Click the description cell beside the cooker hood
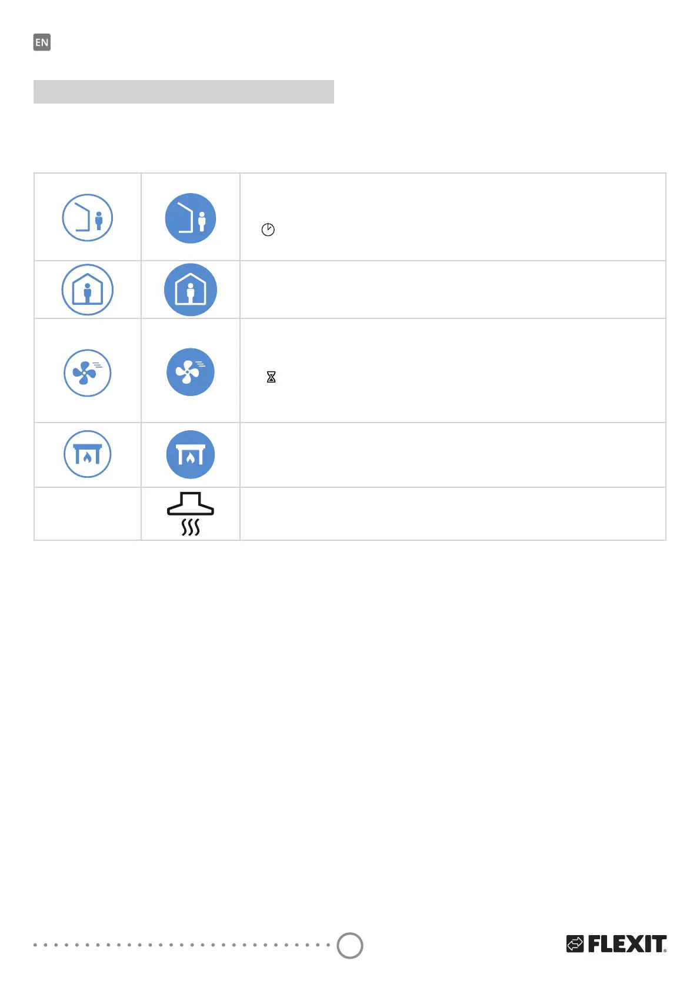This screenshot has width=700, height=991. [x=453, y=514]
